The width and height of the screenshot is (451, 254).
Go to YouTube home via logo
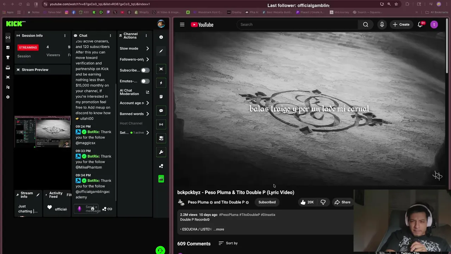tap(202, 25)
